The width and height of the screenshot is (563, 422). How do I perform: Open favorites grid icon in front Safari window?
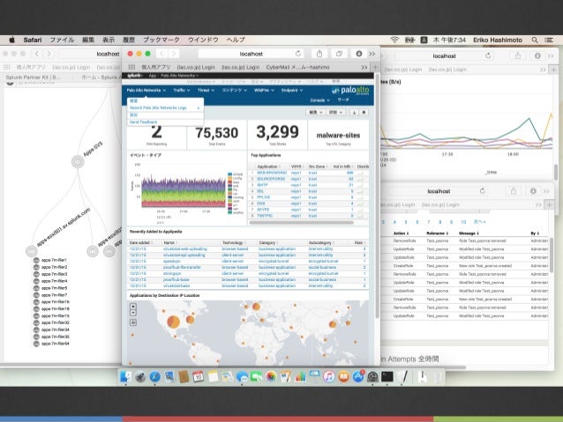tap(132, 67)
